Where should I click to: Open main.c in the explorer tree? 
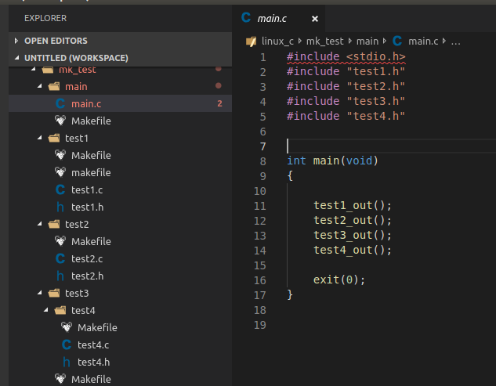coord(120,103)
